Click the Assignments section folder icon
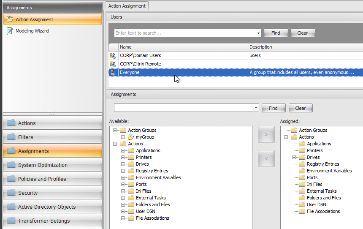363x229 pixels. [11, 151]
